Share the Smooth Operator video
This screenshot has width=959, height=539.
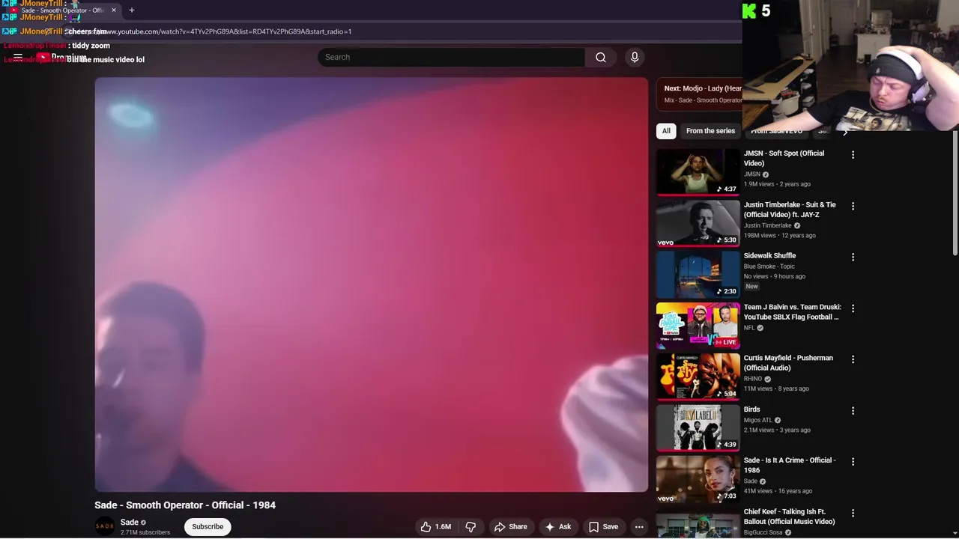[510, 527]
